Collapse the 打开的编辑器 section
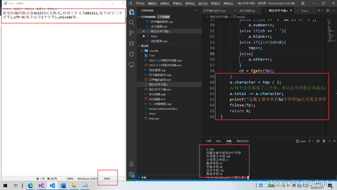The image size is (337, 190). (x=139, y=17)
